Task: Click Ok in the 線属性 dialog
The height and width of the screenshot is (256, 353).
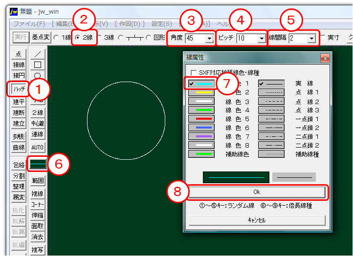Action: [256, 192]
